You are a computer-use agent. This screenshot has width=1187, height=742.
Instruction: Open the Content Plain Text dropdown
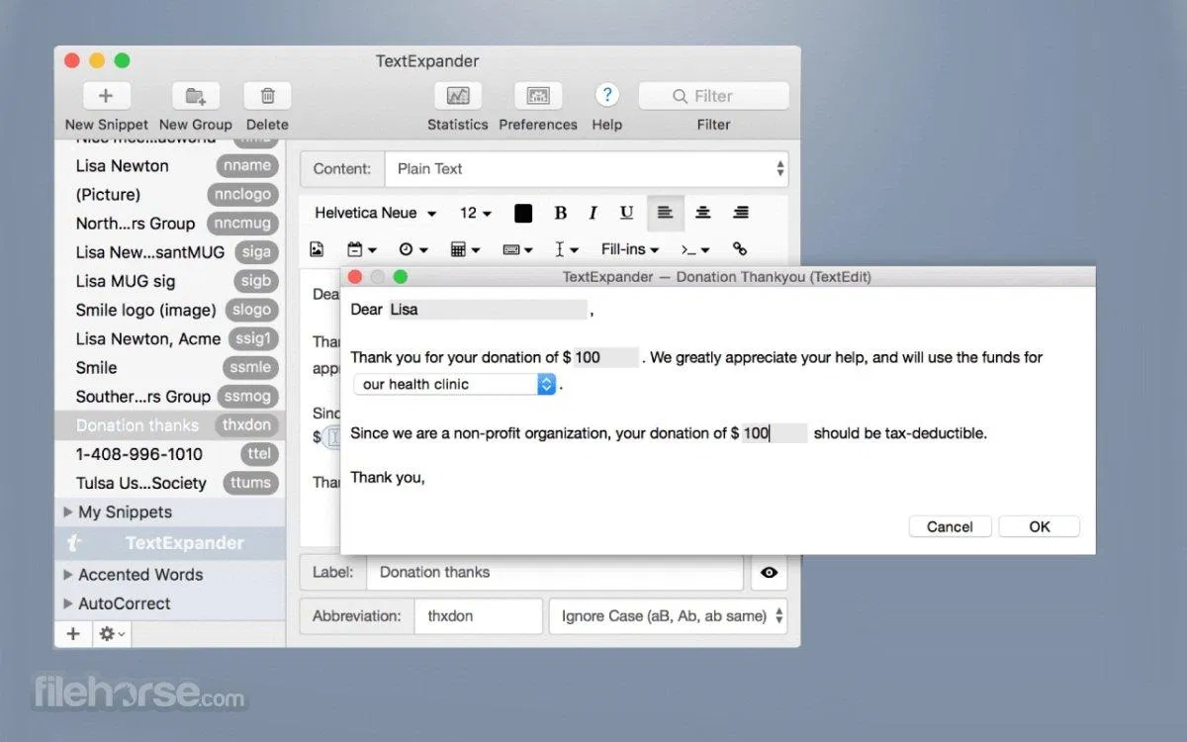click(587, 168)
